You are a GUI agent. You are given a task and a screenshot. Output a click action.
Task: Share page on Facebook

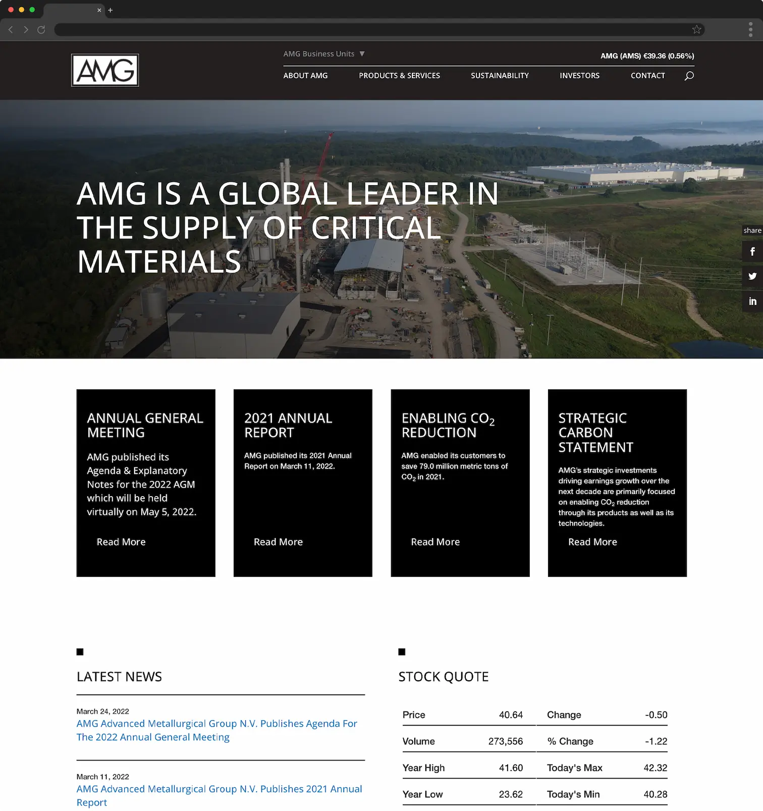[752, 251]
